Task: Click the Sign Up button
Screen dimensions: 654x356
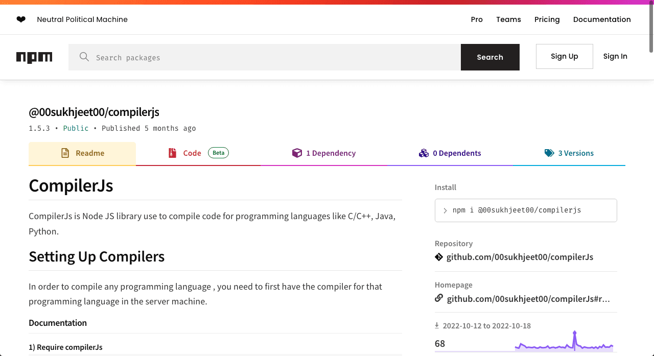Action: tap(565, 56)
